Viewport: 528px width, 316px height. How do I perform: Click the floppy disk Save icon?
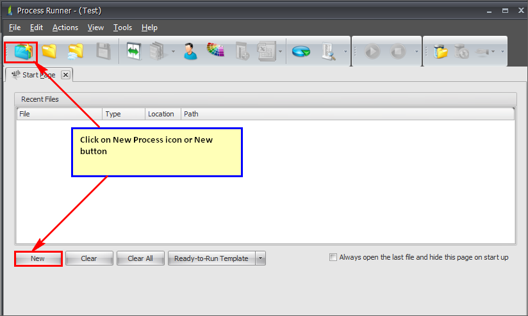pyautogui.click(x=103, y=51)
